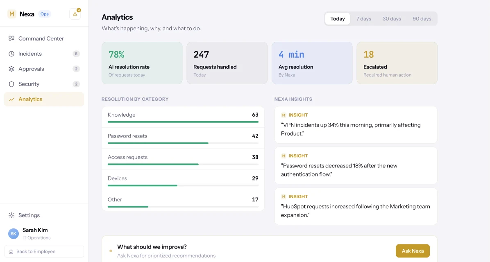
Task: Switch to the 30 days range
Action: click(392, 19)
